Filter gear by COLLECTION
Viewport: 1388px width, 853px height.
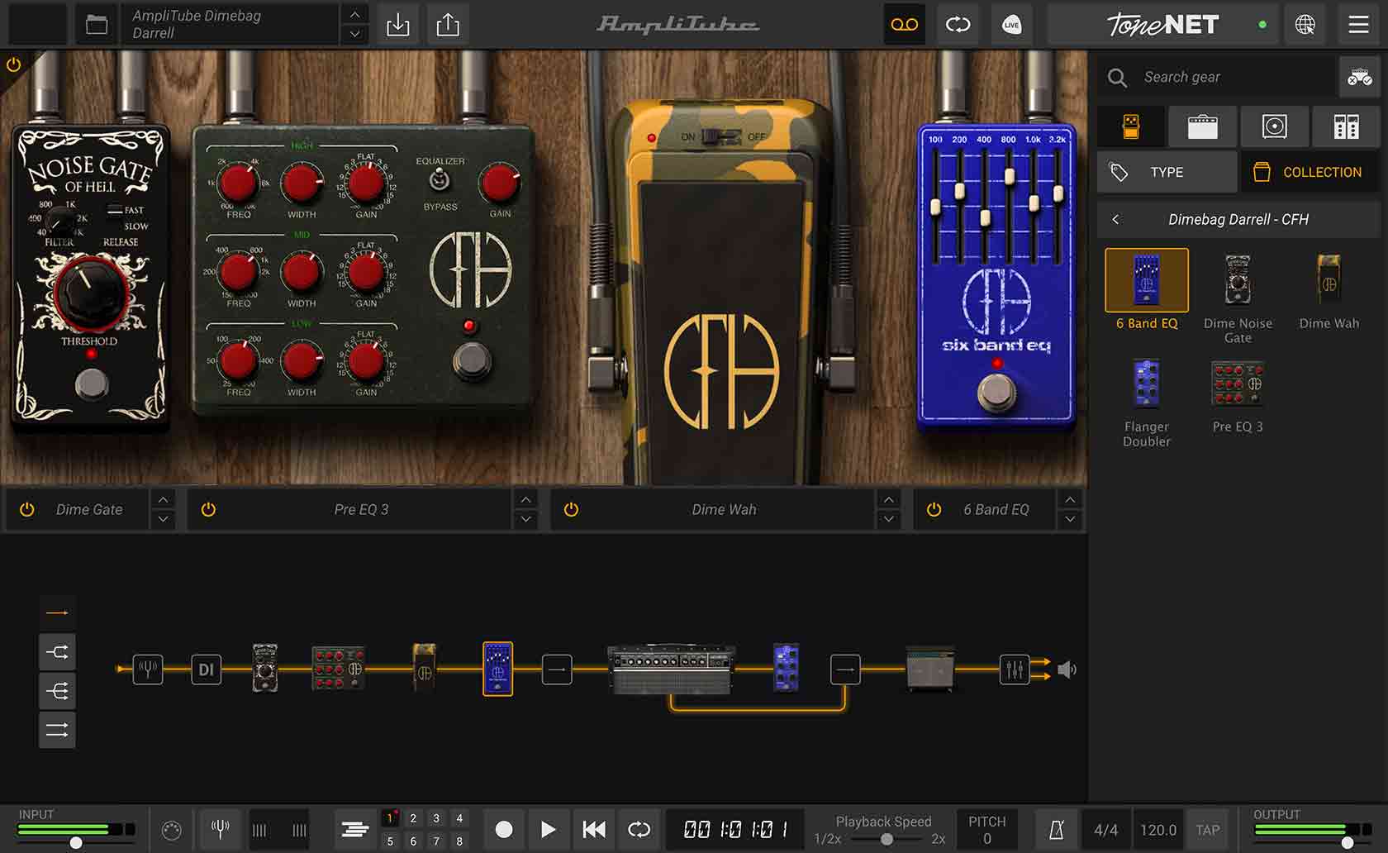pos(1310,172)
